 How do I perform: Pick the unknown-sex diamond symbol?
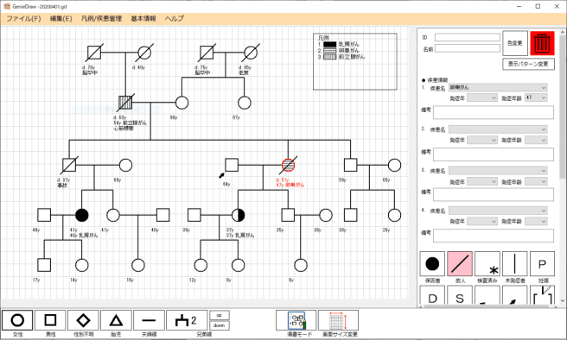click(83, 320)
